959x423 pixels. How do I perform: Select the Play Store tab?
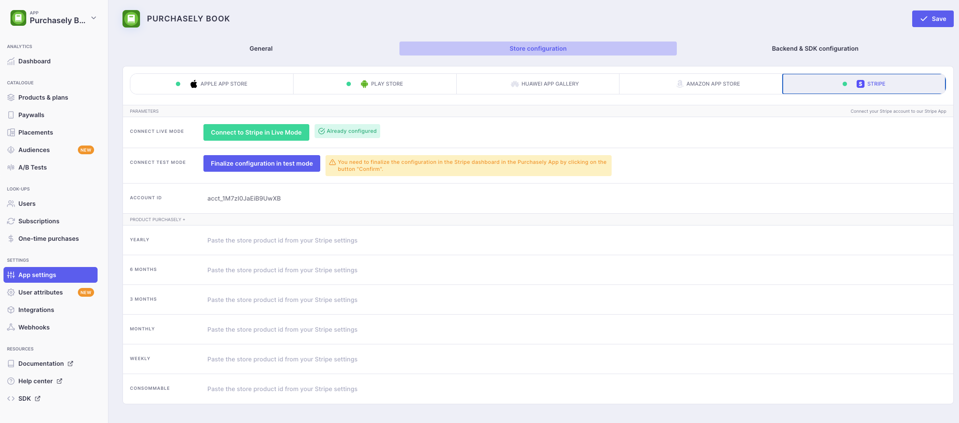(x=375, y=84)
